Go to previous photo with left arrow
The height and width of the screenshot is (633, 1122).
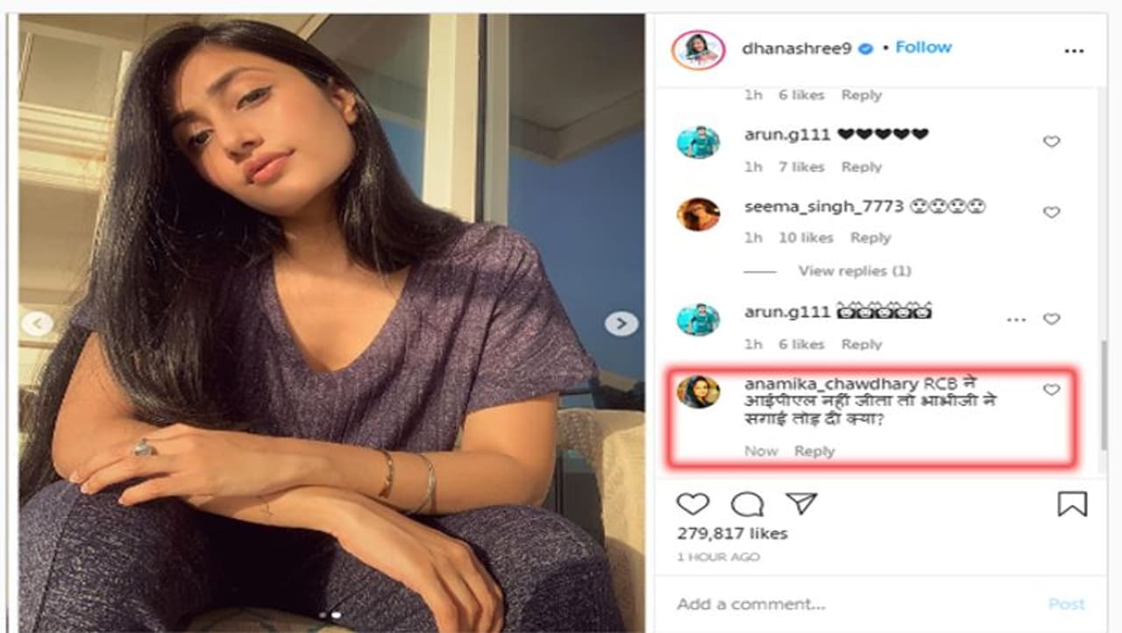tap(36, 324)
